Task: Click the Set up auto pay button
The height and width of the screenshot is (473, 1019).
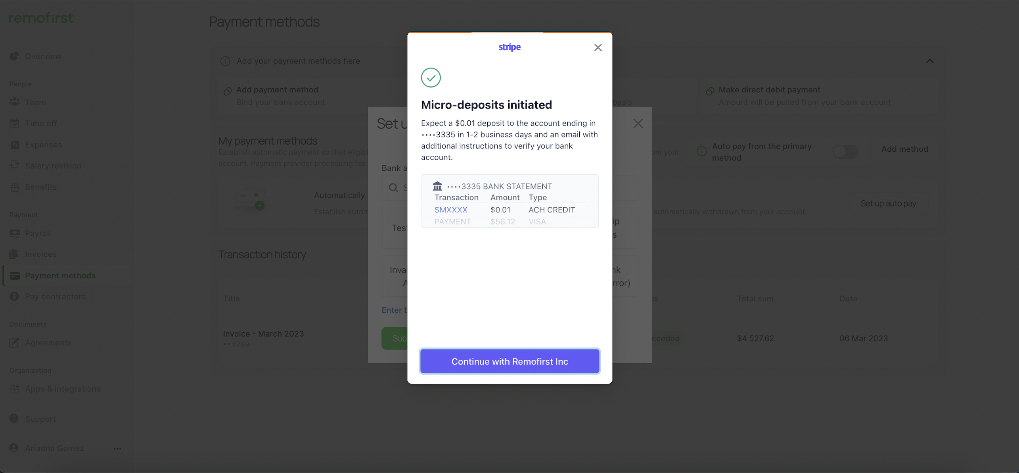Action: click(888, 204)
